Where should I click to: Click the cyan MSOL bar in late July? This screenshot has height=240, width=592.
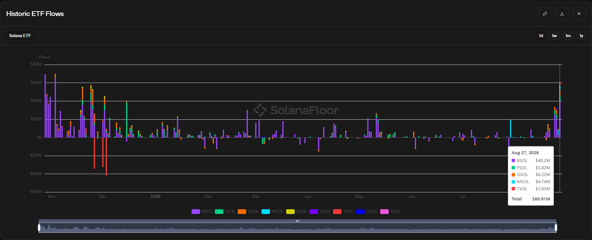point(510,129)
